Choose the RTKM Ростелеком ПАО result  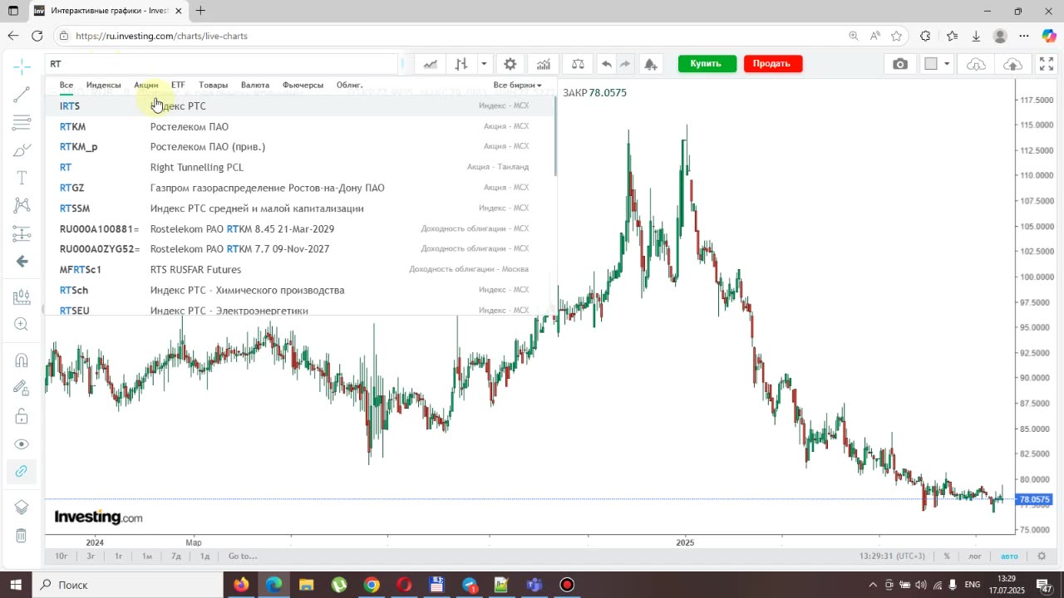pos(299,126)
